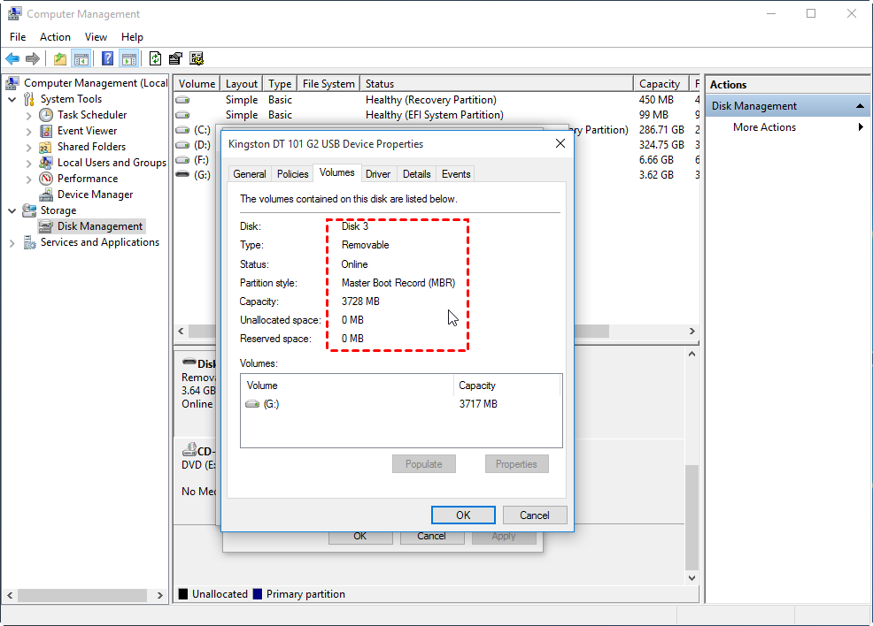Select the Task Scheduler clock icon
Screen dimensions: 873x626
click(46, 115)
